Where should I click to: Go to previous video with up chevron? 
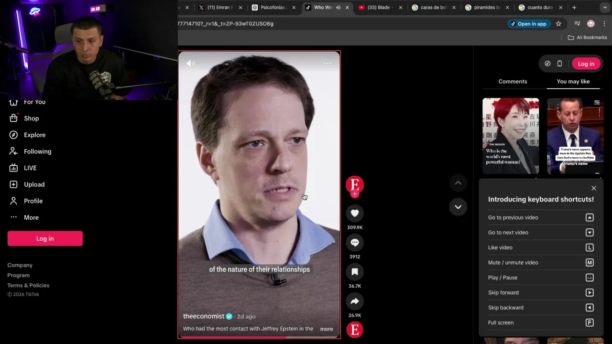458,183
